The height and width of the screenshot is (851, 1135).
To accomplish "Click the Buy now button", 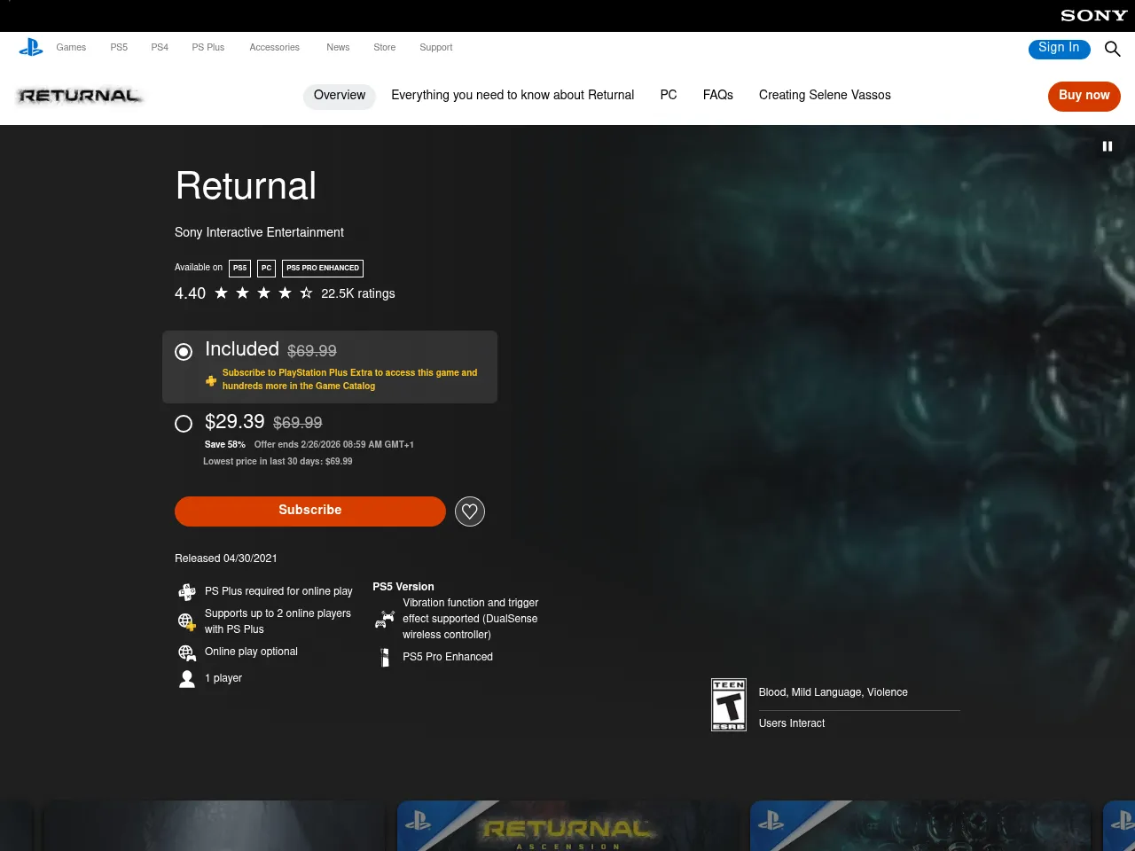I will tap(1084, 96).
